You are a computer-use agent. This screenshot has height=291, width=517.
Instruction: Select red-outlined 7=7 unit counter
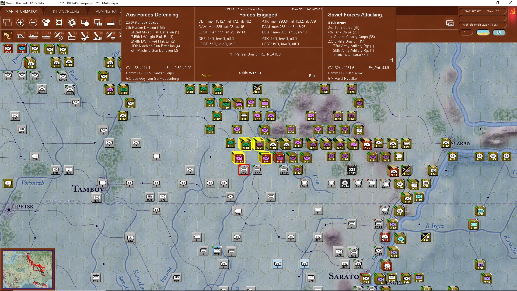click(244, 170)
